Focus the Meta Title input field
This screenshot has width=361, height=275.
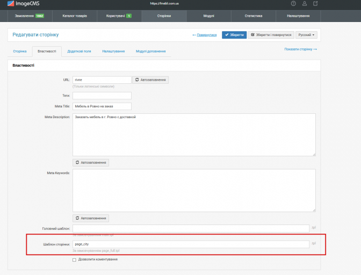click(102, 106)
